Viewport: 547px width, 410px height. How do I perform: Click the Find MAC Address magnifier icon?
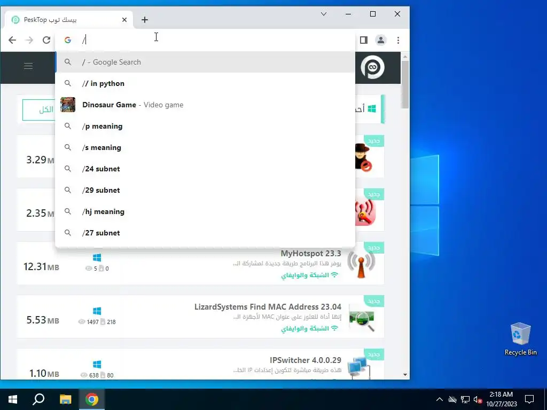tap(362, 318)
